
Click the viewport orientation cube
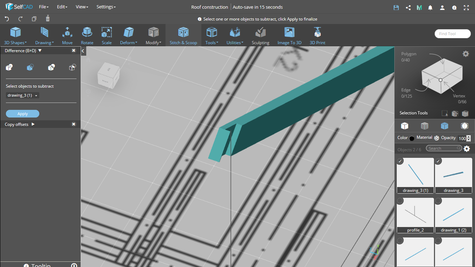pos(109,75)
